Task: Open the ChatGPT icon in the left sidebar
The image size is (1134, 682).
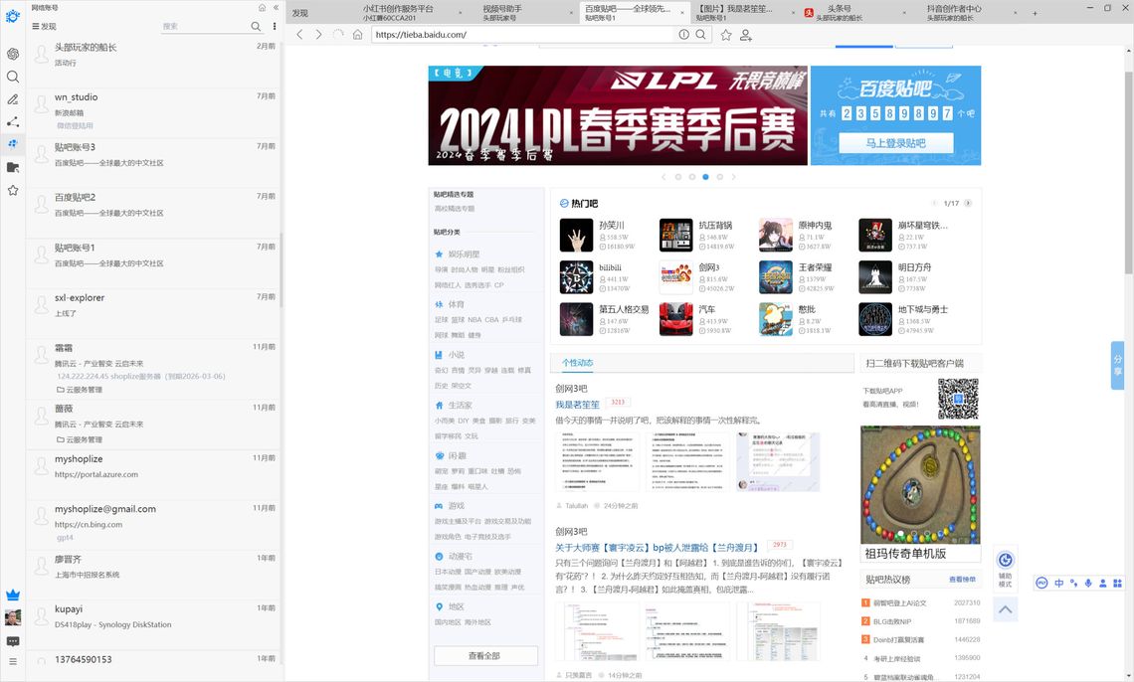Action: [x=12, y=54]
